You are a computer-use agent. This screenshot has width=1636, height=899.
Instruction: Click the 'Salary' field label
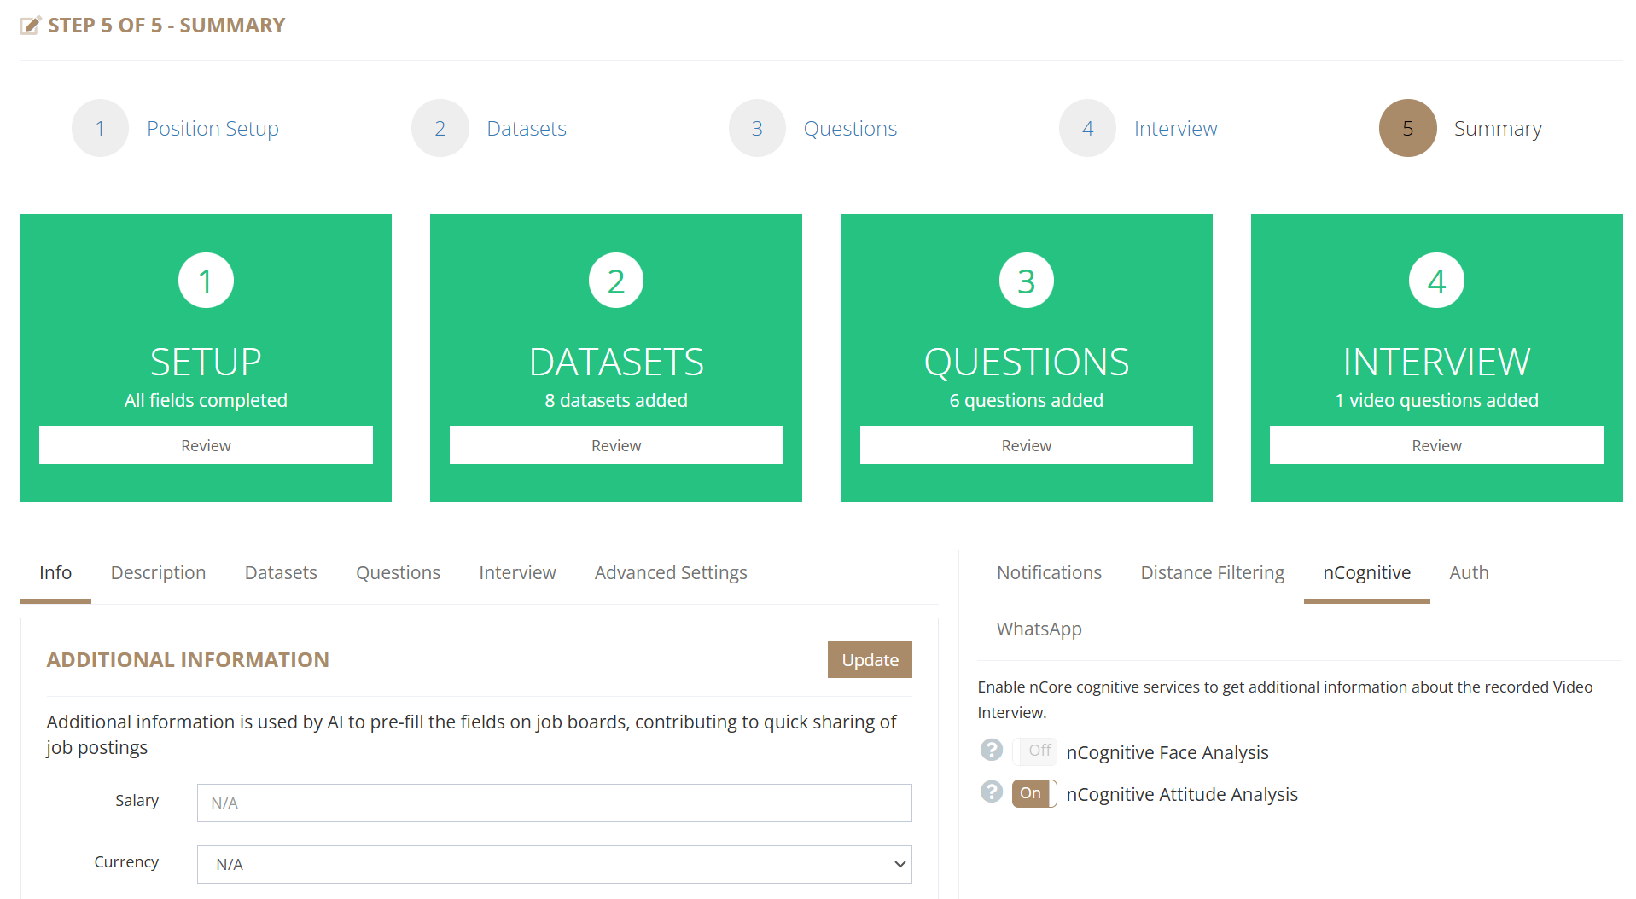[x=137, y=801]
